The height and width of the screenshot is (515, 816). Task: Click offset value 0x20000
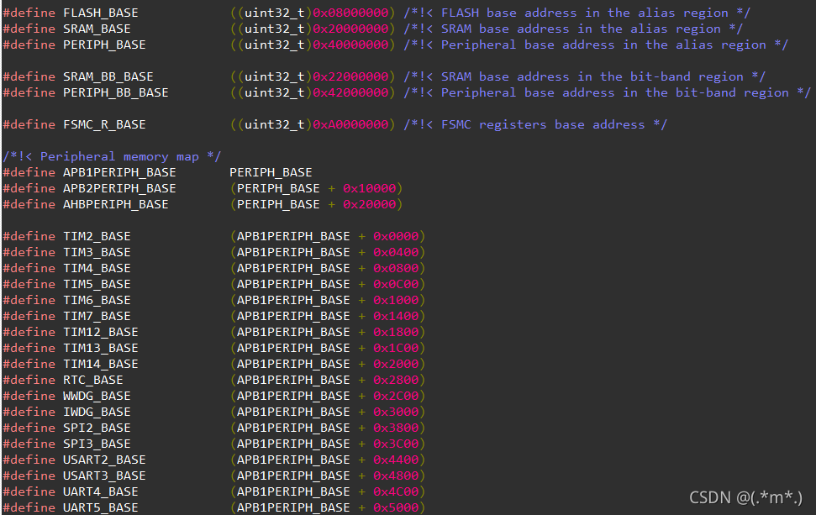point(370,204)
